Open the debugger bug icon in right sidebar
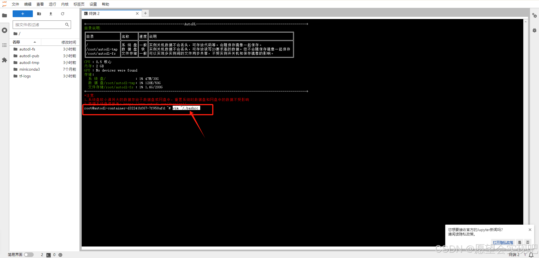 [x=535, y=30]
